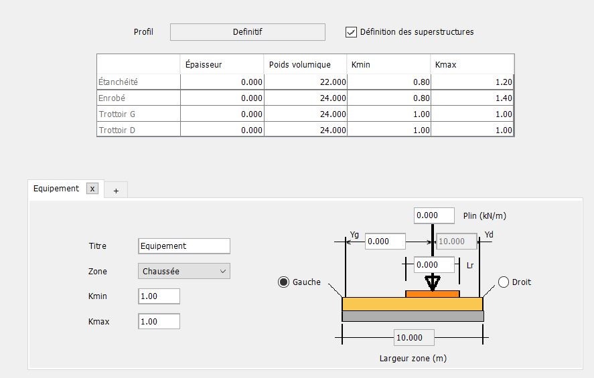594x378 pixels.
Task: Click the Enrobé row label
Action: pyautogui.click(x=139, y=98)
